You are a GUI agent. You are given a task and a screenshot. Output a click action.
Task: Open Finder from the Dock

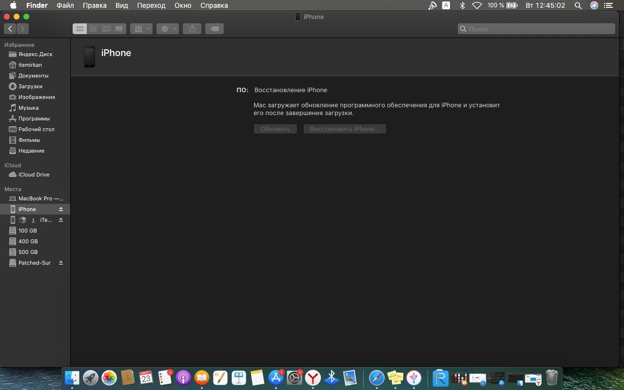pyautogui.click(x=72, y=377)
